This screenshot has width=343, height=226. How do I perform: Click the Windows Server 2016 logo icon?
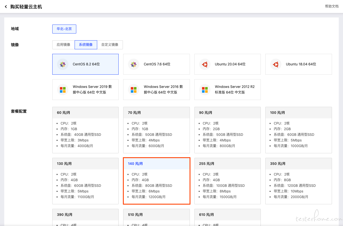(x=134, y=90)
